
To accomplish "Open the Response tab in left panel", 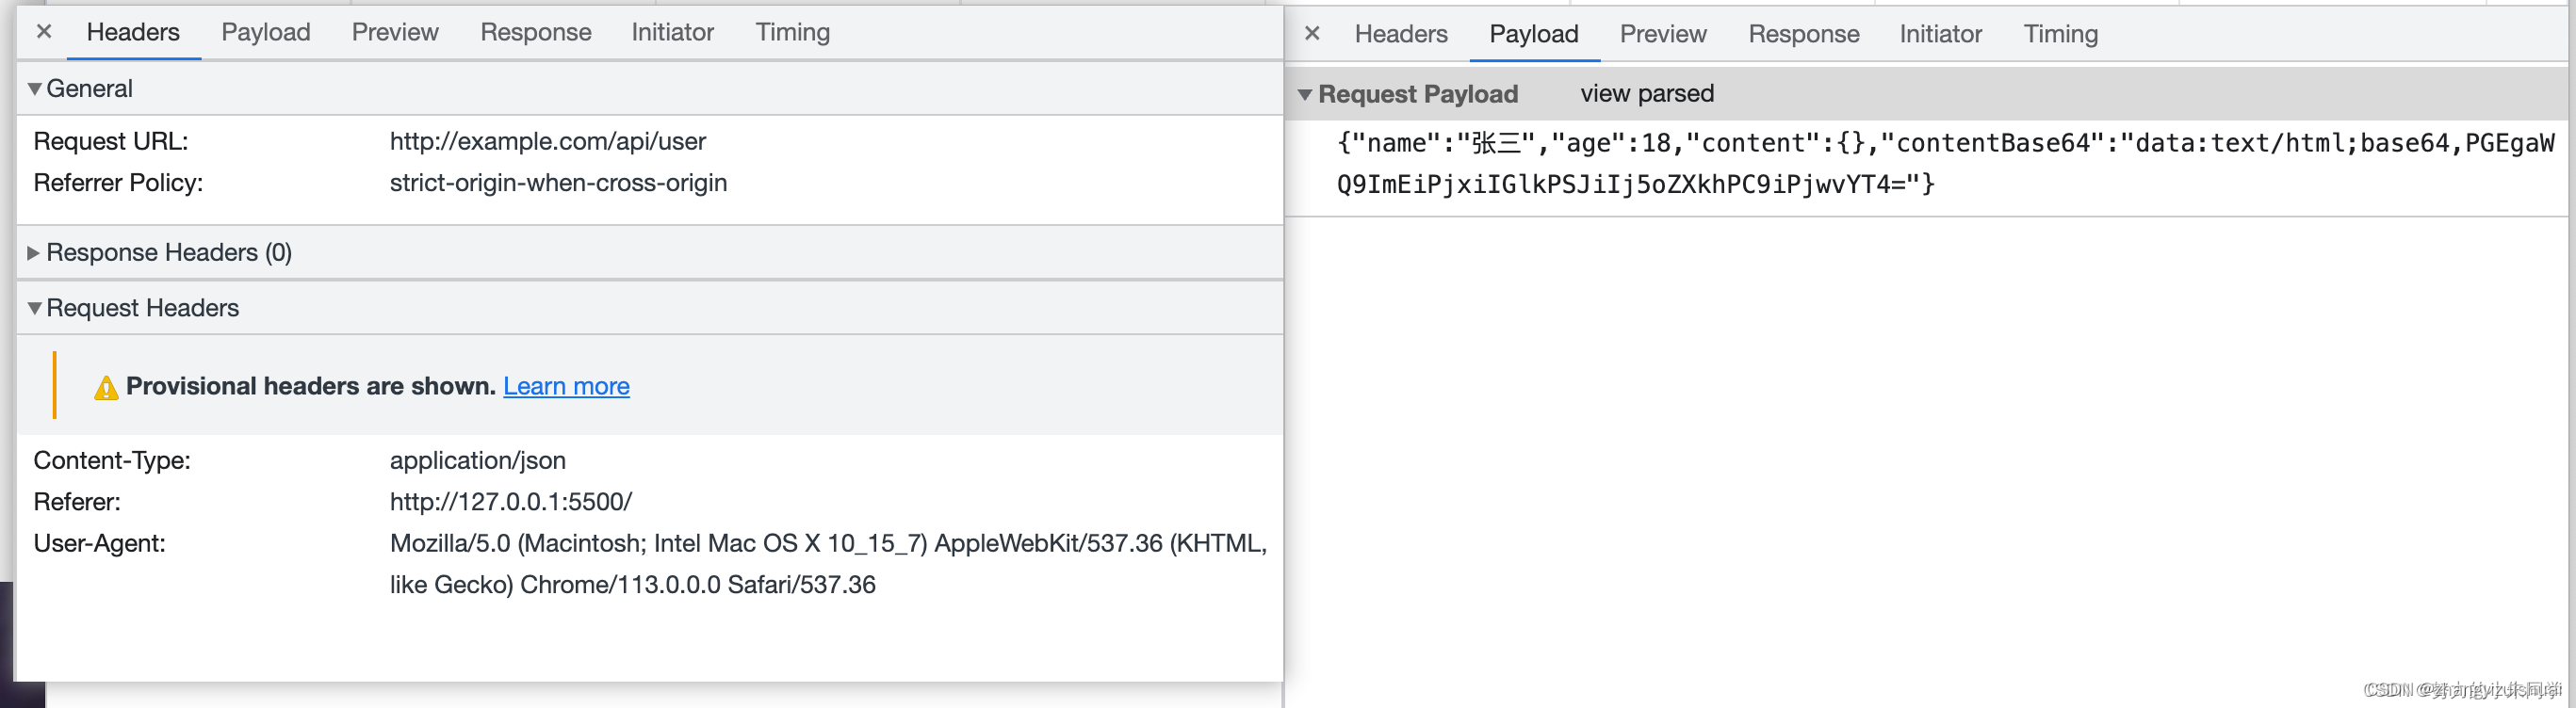I will (536, 32).
